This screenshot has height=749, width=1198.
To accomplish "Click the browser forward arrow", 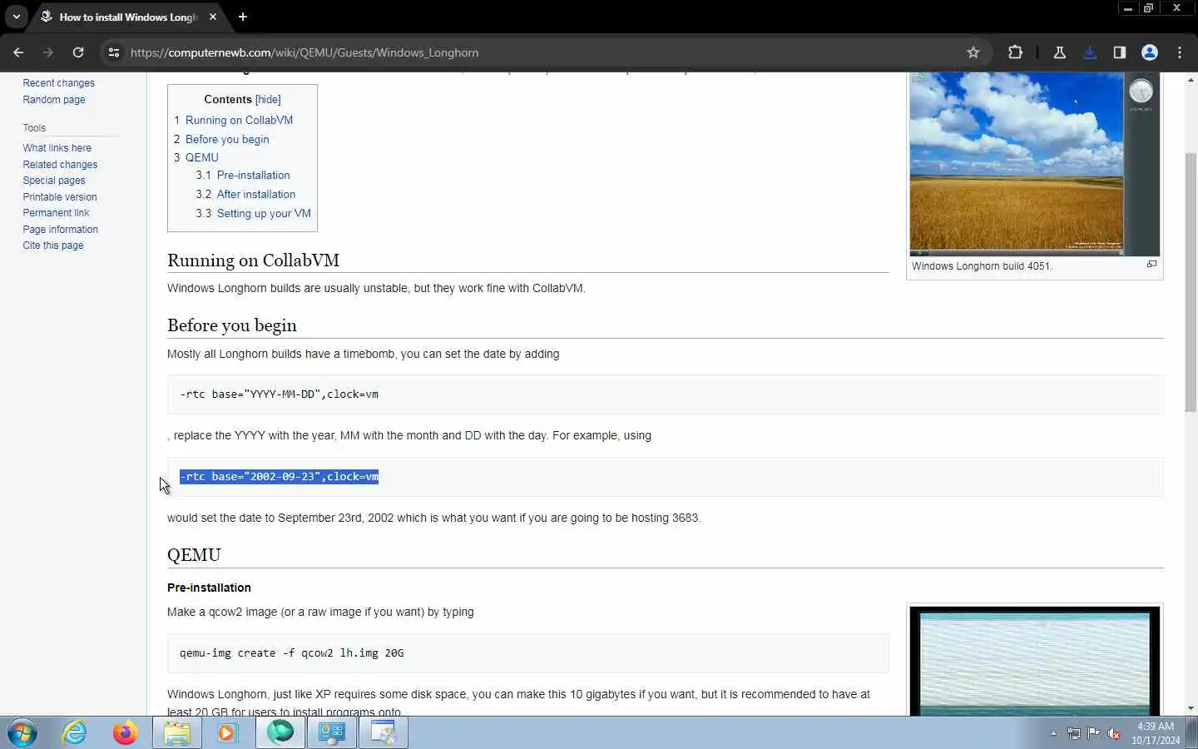I will tap(48, 52).
